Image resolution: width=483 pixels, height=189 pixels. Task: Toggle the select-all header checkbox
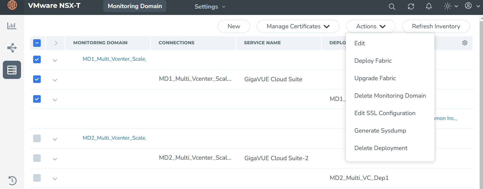37,43
